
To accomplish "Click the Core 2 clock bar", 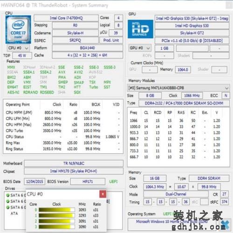I will click(57, 221).
